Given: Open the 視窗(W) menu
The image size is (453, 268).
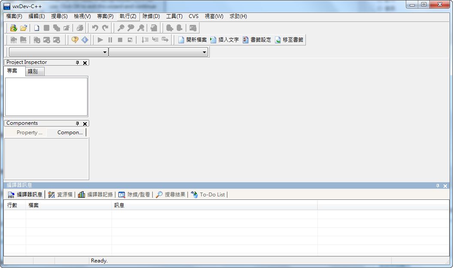Looking at the screenshot, I should click(x=214, y=16).
